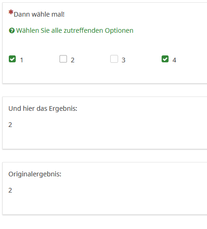Click the result value 2 under Ergebnis
The width and height of the screenshot is (207, 229).
coord(10,125)
